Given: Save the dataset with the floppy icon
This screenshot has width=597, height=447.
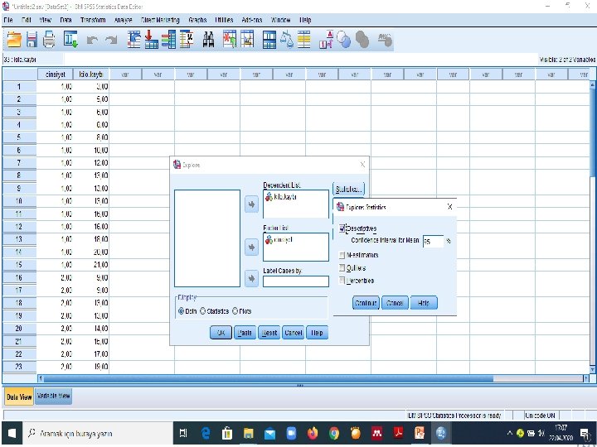Looking at the screenshot, I should [32, 40].
